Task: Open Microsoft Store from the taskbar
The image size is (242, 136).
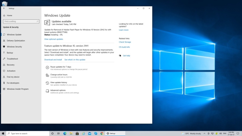Action: click(77, 134)
